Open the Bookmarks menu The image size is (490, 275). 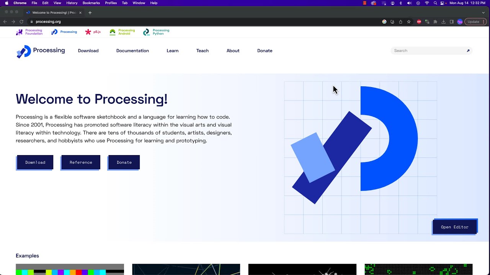coord(91,3)
